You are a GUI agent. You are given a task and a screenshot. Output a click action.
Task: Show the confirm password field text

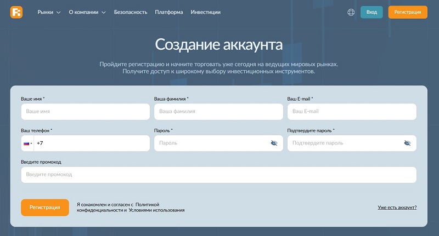click(x=407, y=143)
